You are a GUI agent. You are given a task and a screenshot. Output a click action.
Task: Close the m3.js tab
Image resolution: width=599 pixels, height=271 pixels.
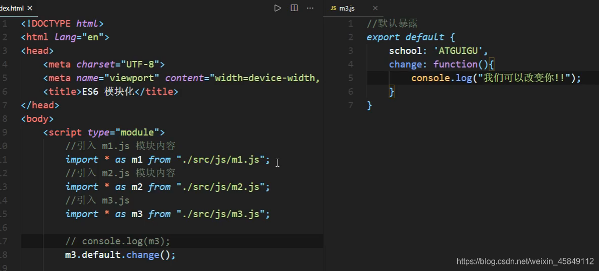[375, 8]
